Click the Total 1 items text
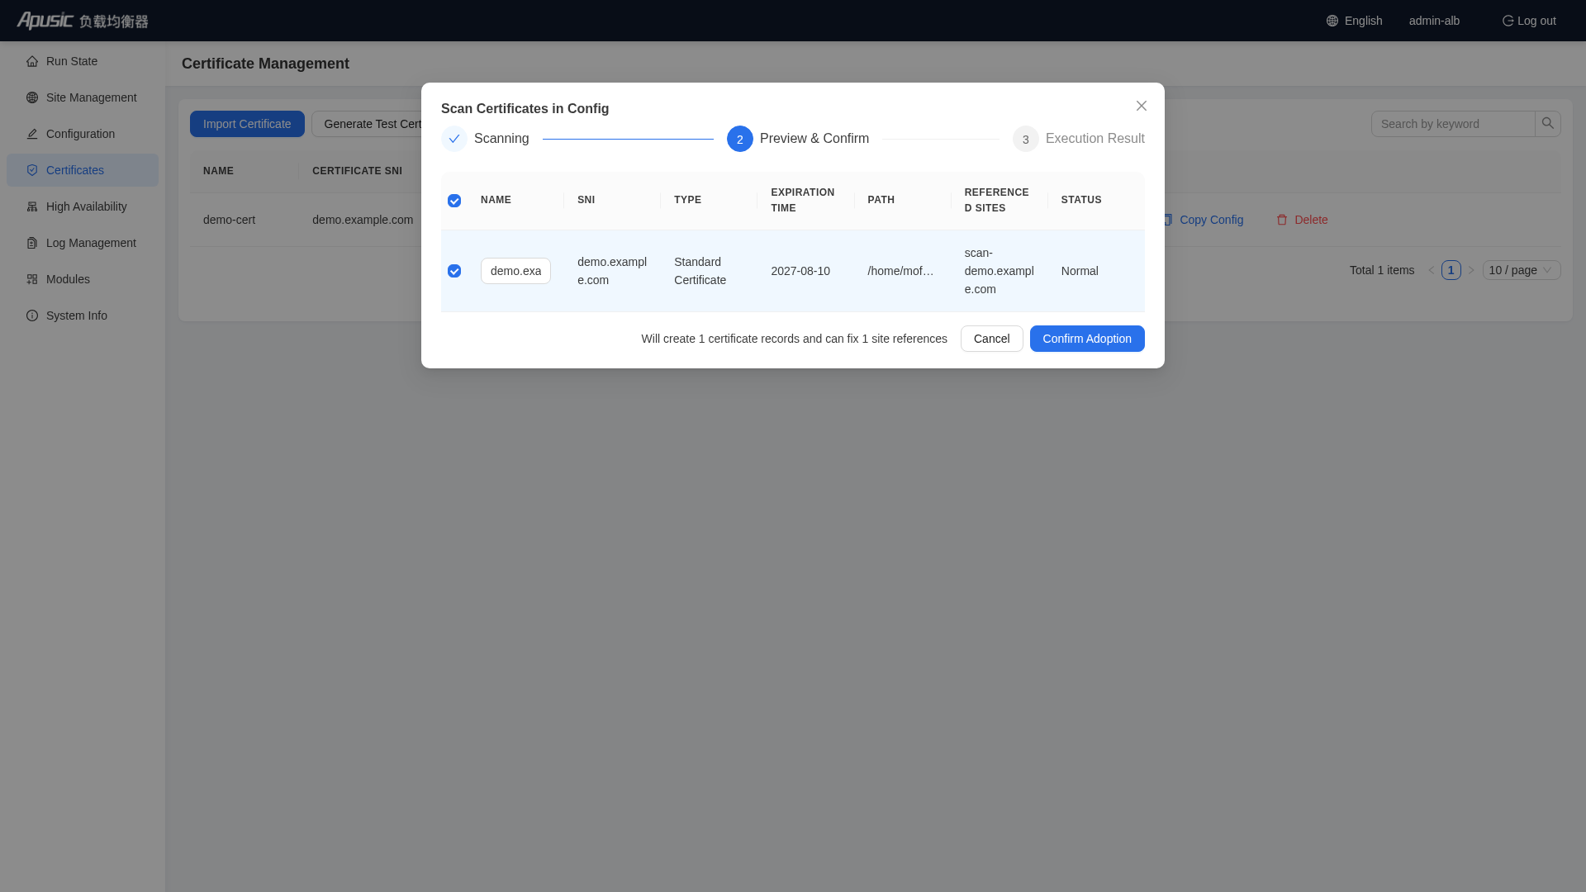 point(1382,270)
